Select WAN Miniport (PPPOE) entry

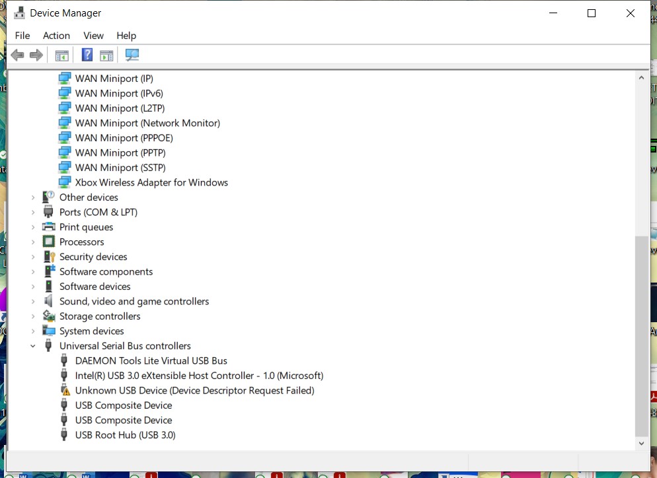(x=124, y=138)
